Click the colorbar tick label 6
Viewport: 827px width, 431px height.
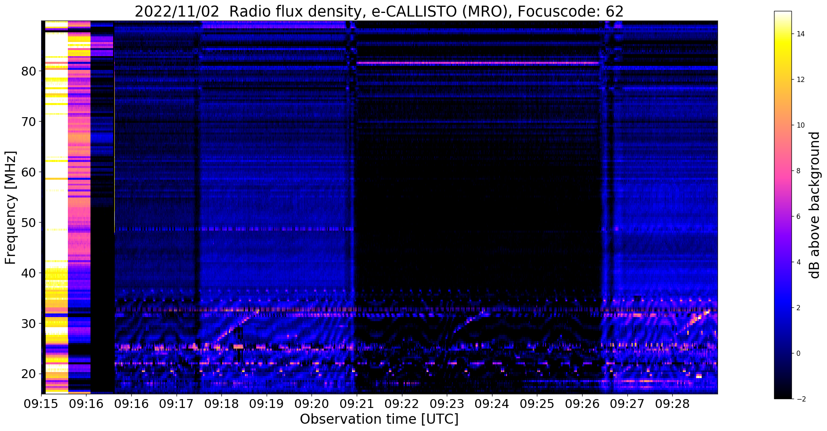[x=798, y=217]
